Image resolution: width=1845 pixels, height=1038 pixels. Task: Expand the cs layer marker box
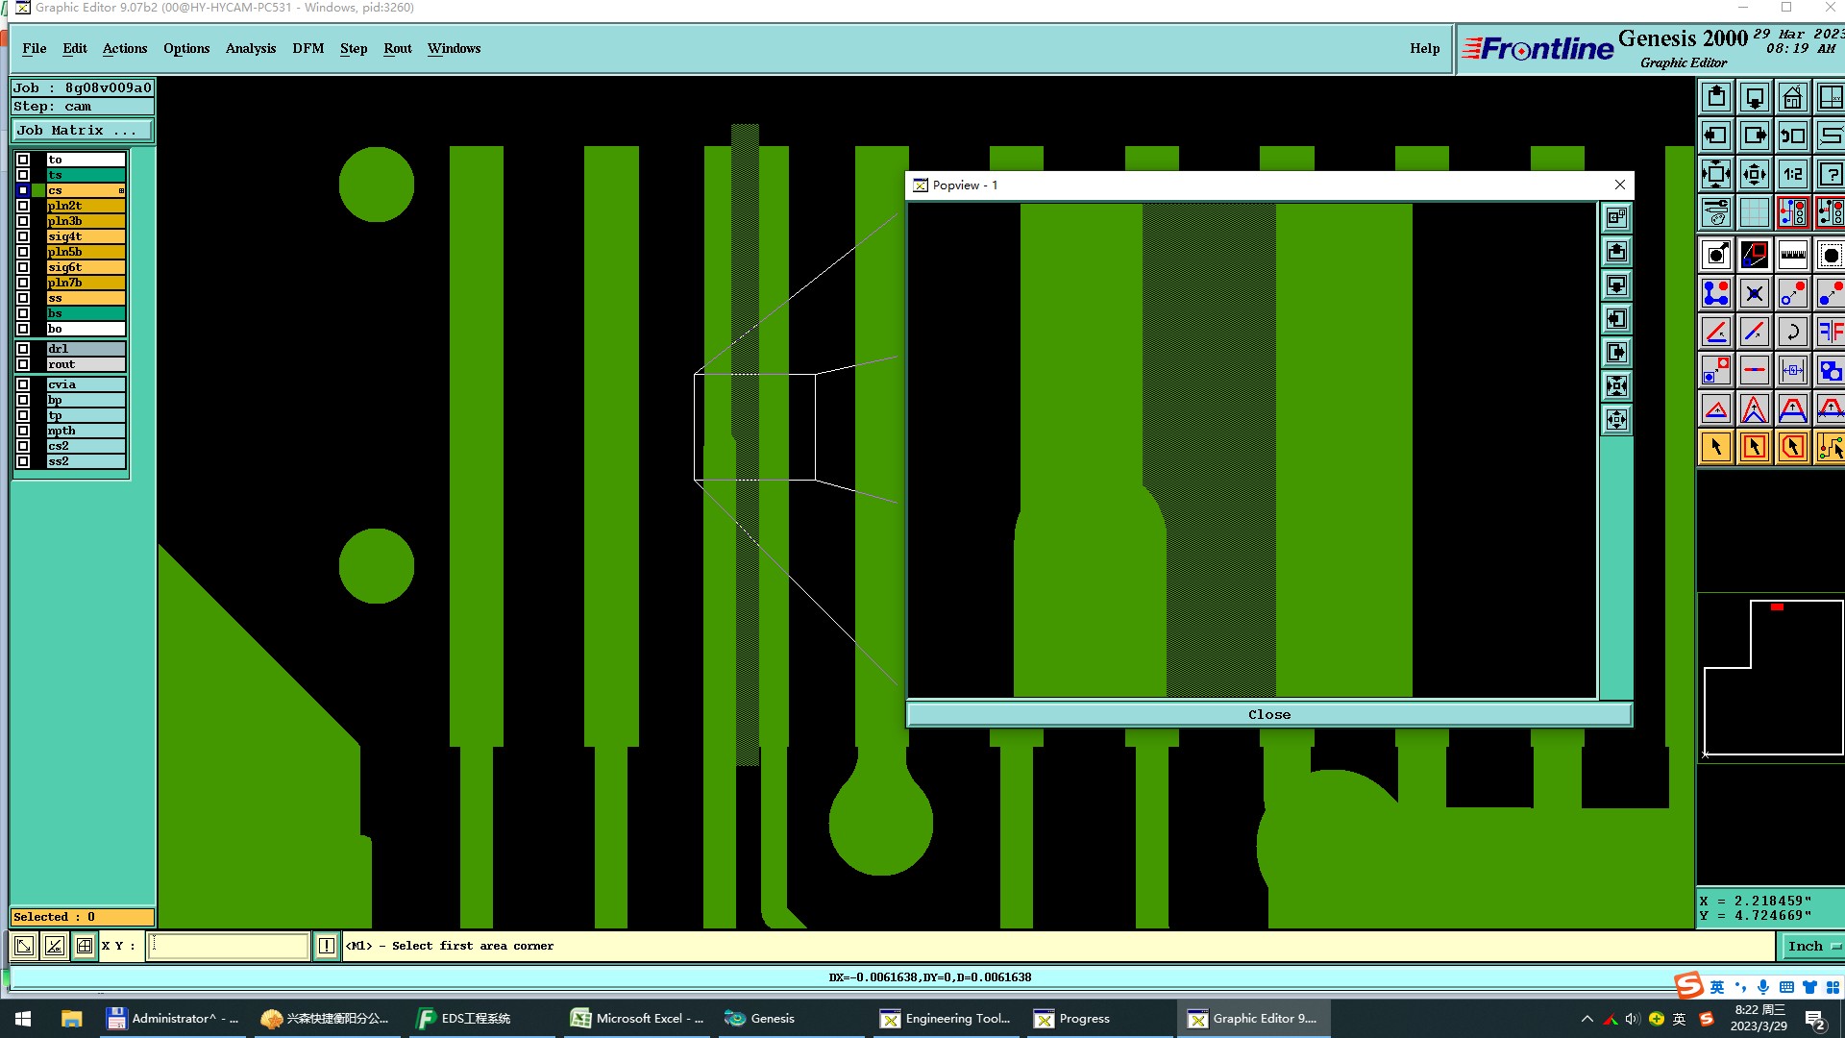[x=121, y=190]
